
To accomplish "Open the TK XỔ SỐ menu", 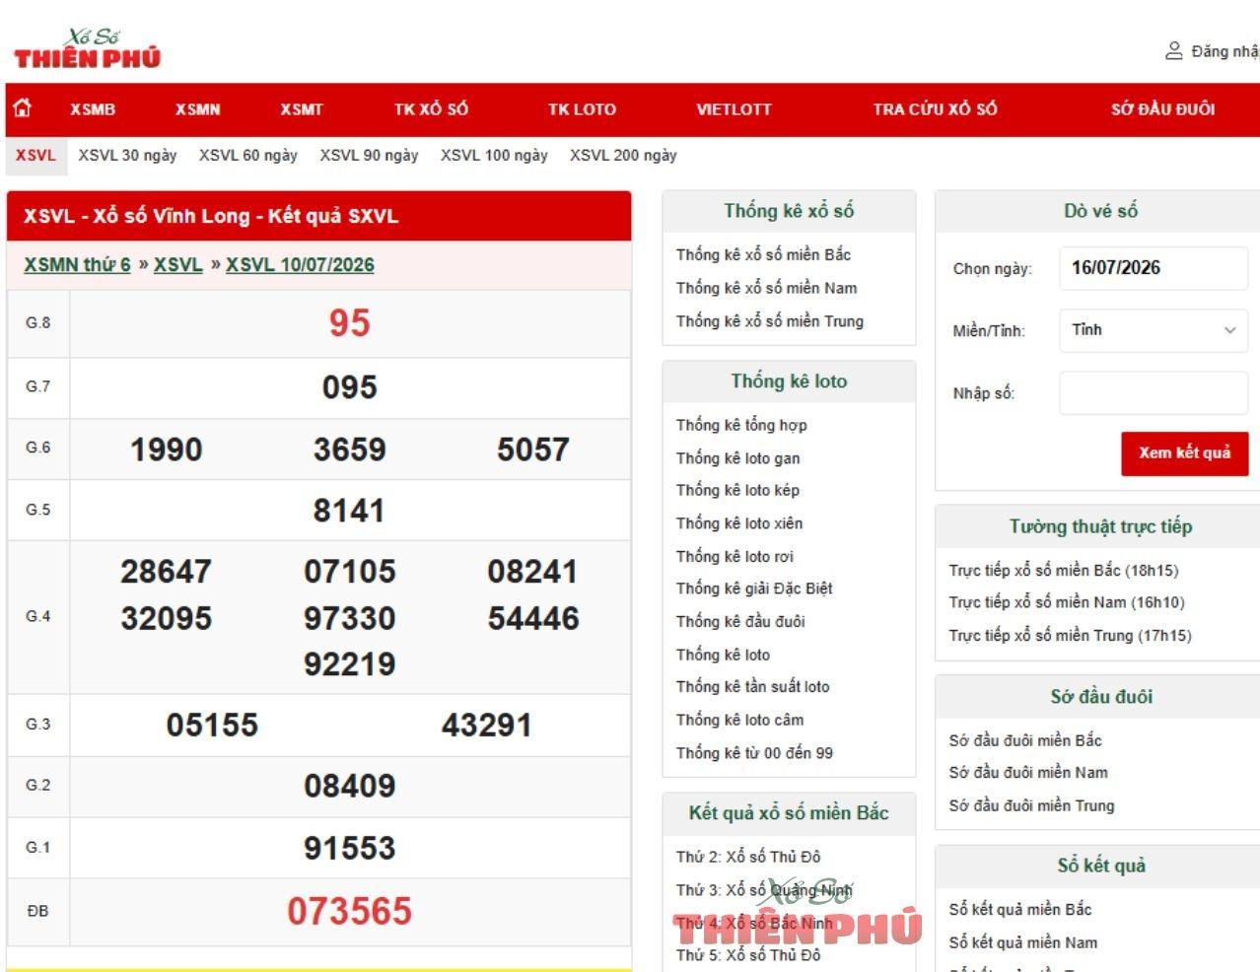I will 431,109.
